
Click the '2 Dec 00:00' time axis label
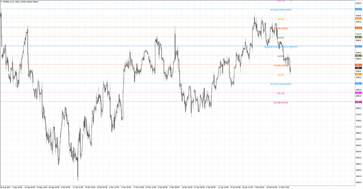click(163, 187)
